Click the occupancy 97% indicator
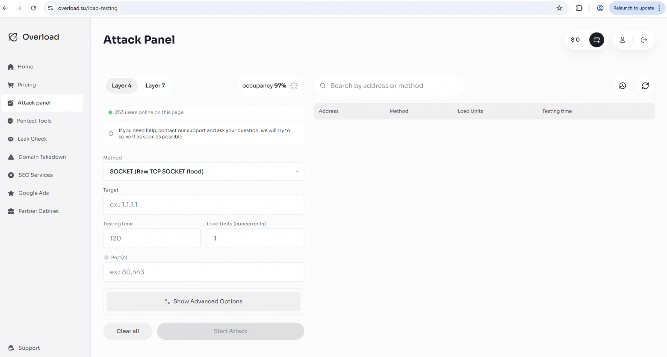This screenshot has width=667, height=357. [270, 86]
